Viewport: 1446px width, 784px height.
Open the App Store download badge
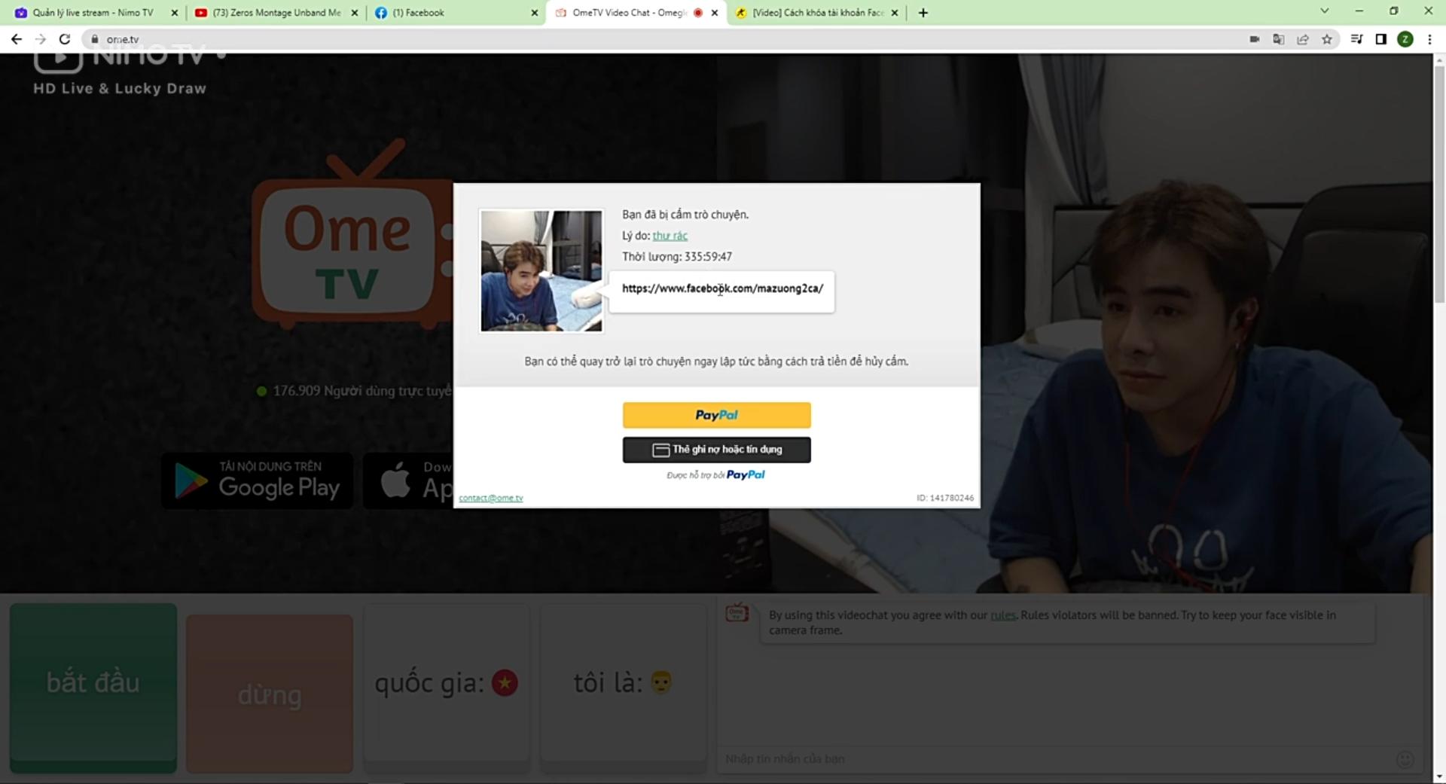point(408,480)
